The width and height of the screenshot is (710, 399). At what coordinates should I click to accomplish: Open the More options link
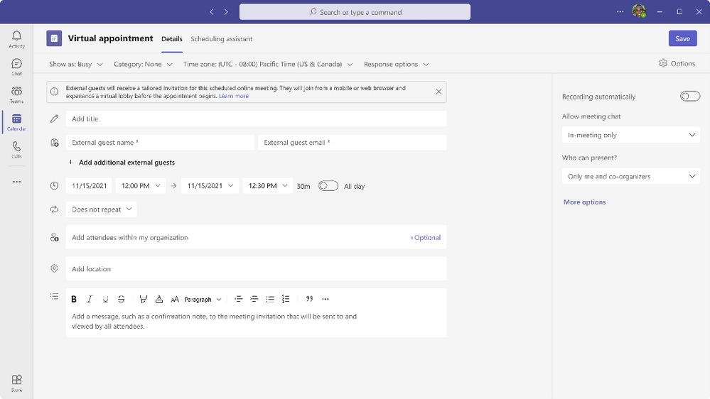584,202
